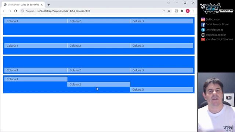
Task: Click the presenter webcam video
Action: click(216, 102)
